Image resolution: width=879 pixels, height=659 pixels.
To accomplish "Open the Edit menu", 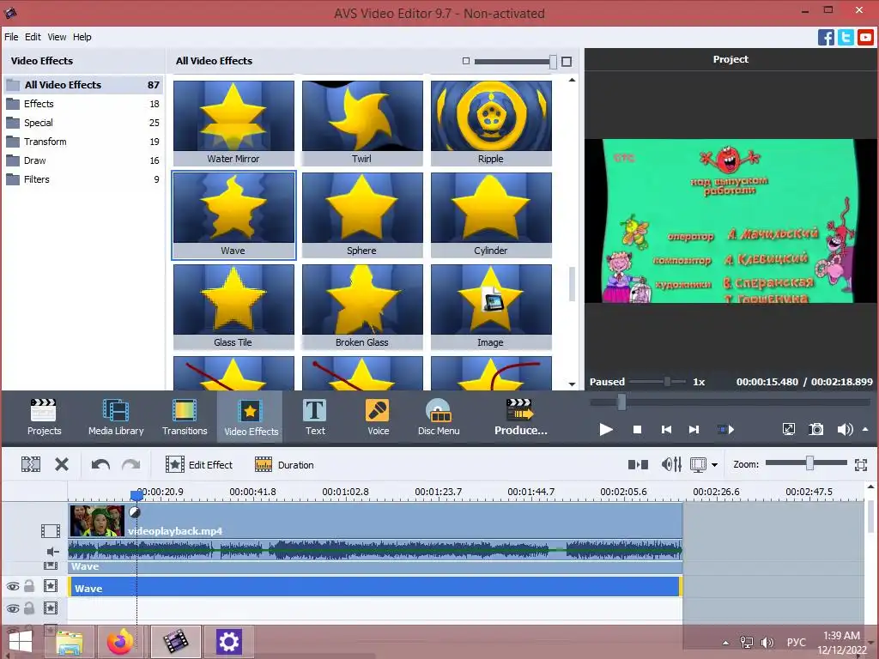I will tap(33, 37).
